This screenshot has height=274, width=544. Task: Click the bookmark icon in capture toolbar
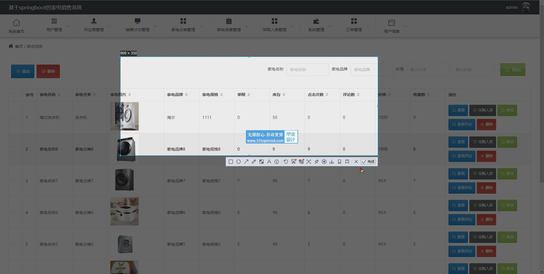click(x=347, y=162)
